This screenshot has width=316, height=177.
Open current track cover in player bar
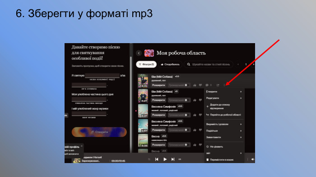click(77, 160)
